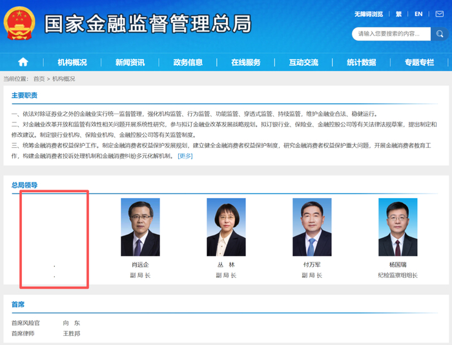Screen dimensions: 452x345
Task: Open 丛林 portrait photo
Action: pos(226,227)
